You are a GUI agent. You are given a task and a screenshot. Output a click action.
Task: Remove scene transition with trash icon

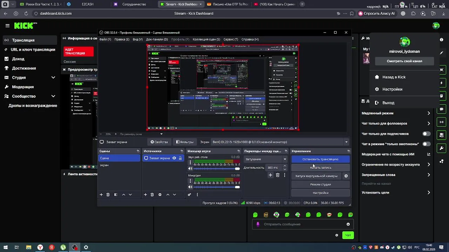click(x=277, y=175)
